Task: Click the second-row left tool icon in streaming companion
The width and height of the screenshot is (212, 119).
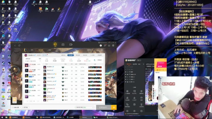Action: [127, 98]
